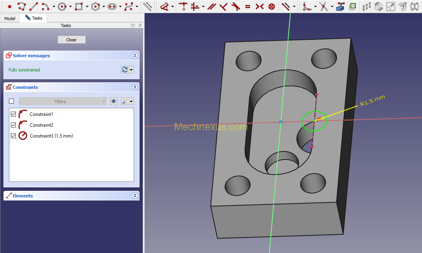Image resolution: width=422 pixels, height=253 pixels.
Task: Choose the Create circle tool
Action: pos(63,7)
